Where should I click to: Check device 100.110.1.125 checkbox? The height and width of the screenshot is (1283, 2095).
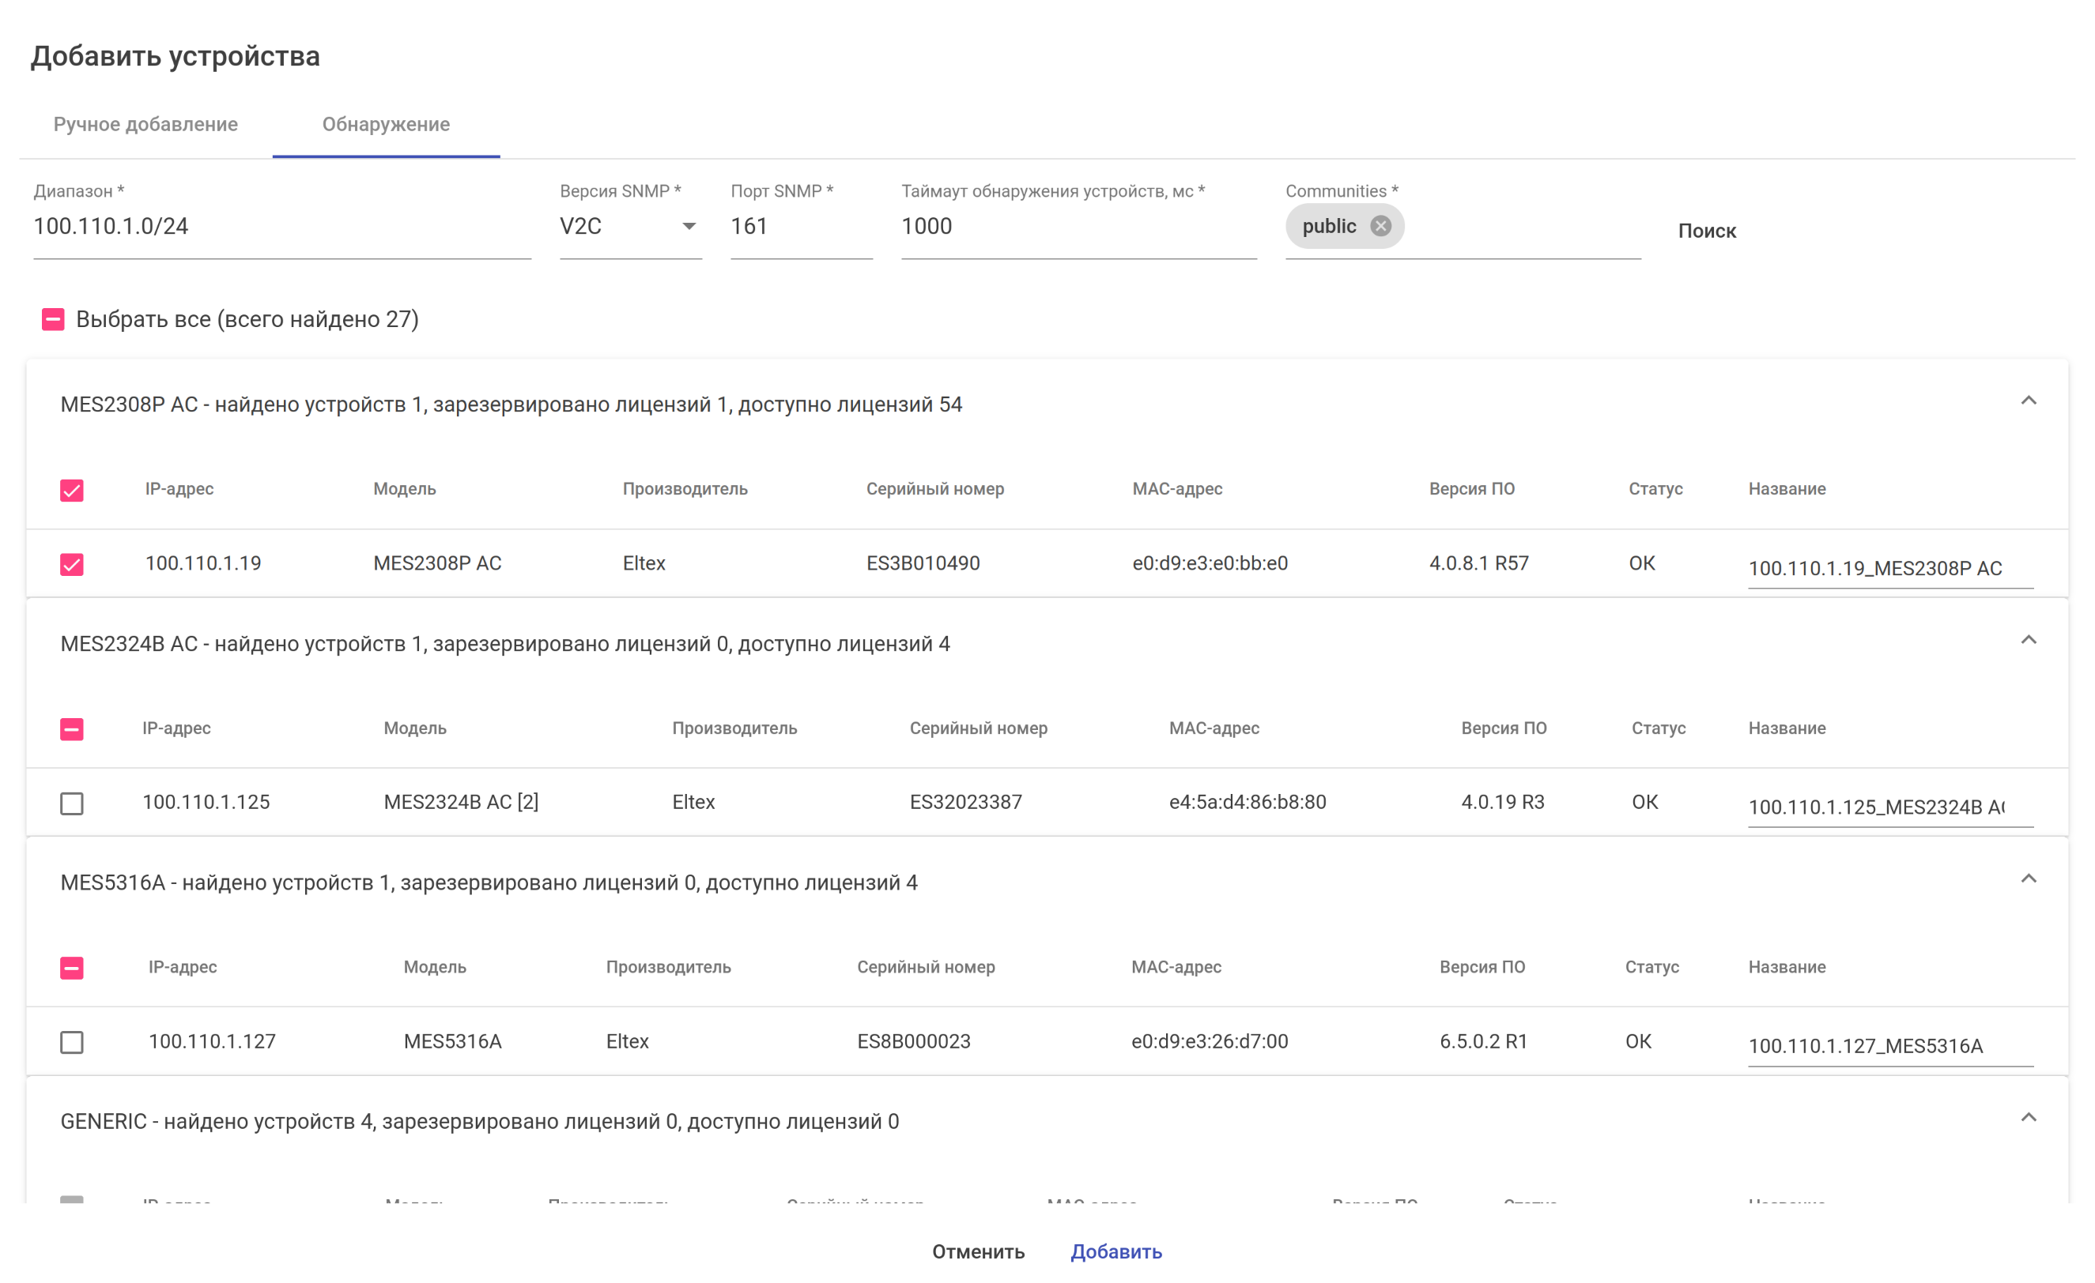click(72, 803)
